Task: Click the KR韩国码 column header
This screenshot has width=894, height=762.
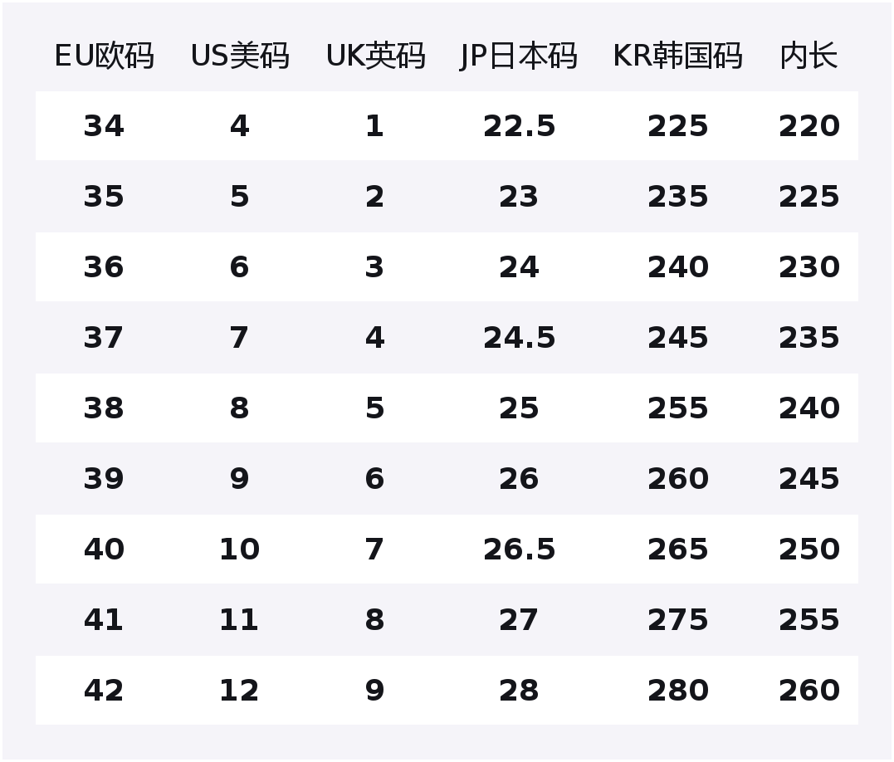Action: pyautogui.click(x=677, y=56)
